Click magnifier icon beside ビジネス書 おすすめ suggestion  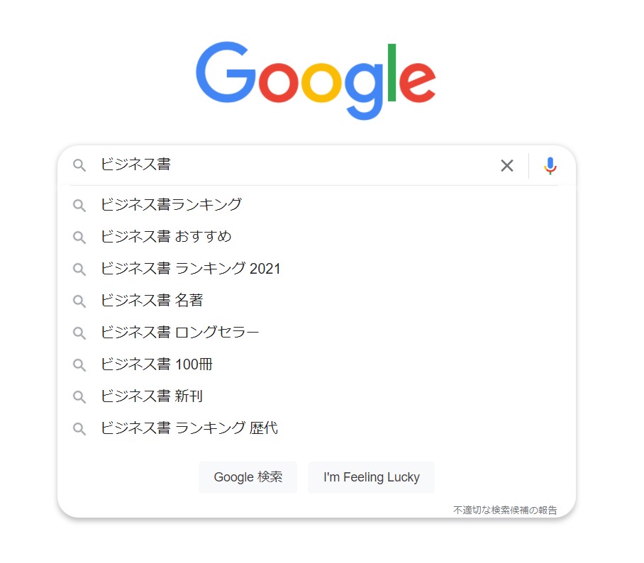79,238
